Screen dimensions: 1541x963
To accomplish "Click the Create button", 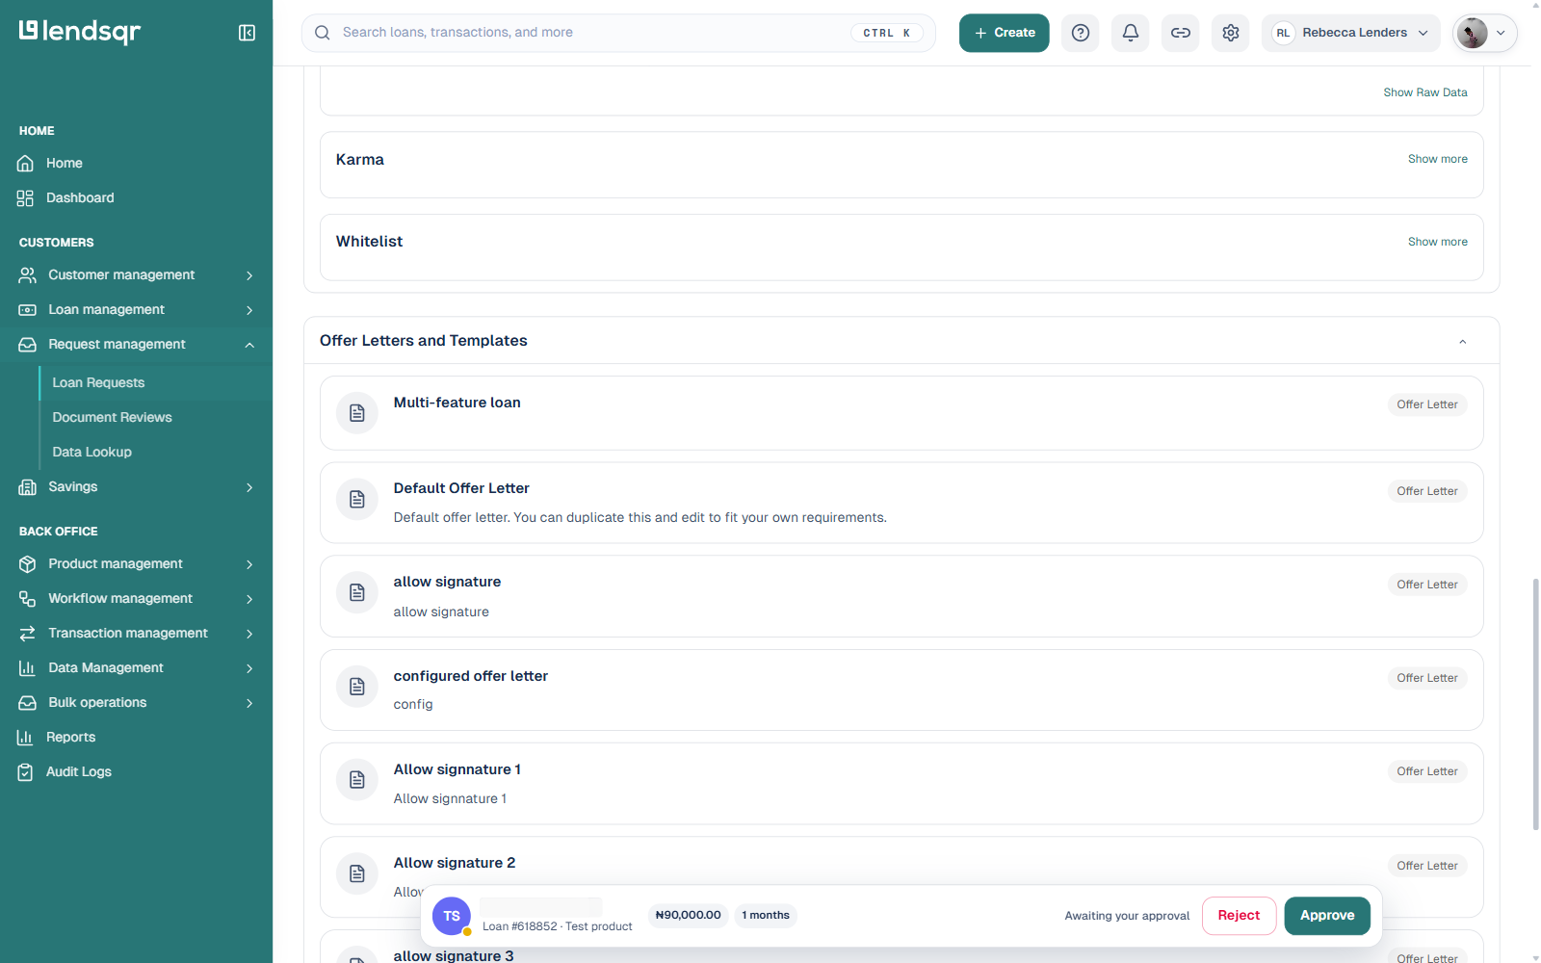I will pyautogui.click(x=1004, y=33).
